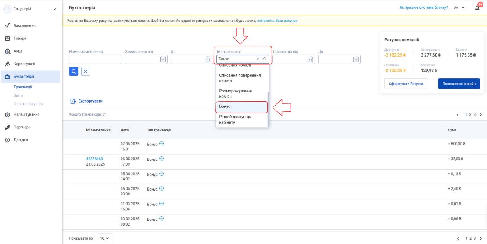Click in the Номер замовлення input field
The width and height of the screenshot is (487, 244).
[x=95, y=59]
